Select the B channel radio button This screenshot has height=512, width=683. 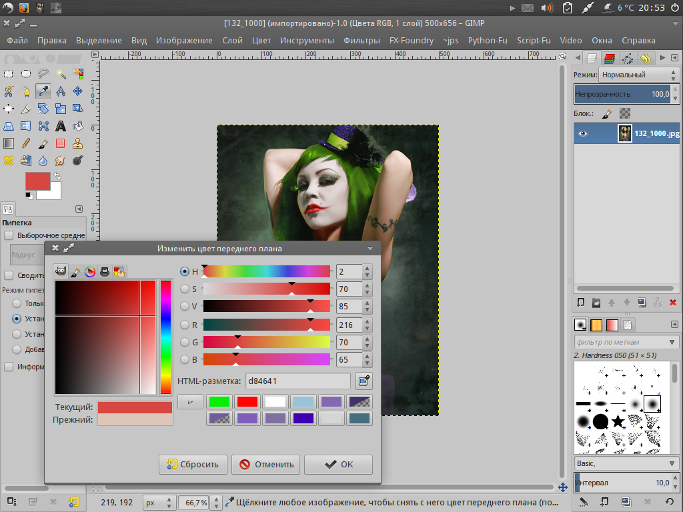(185, 359)
